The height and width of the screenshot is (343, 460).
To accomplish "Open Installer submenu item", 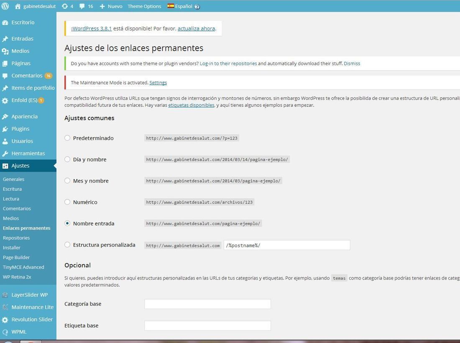I will [x=11, y=248].
